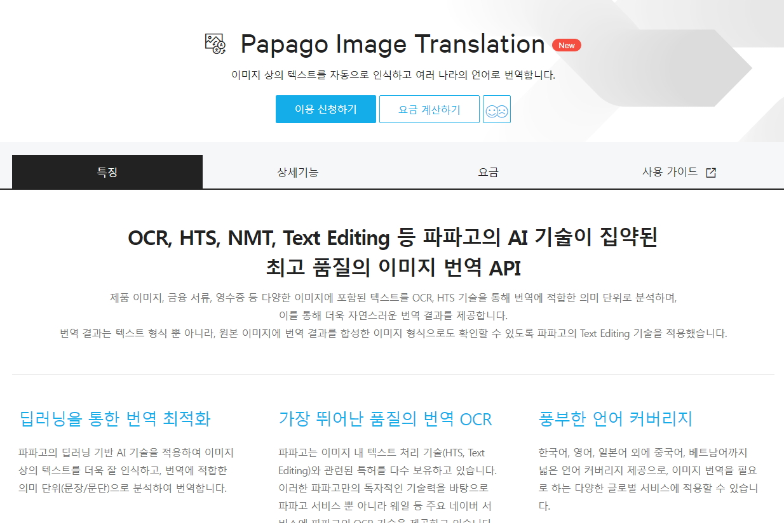The image size is (784, 523).
Task: Click the Papago Image Translation title
Action: (393, 44)
